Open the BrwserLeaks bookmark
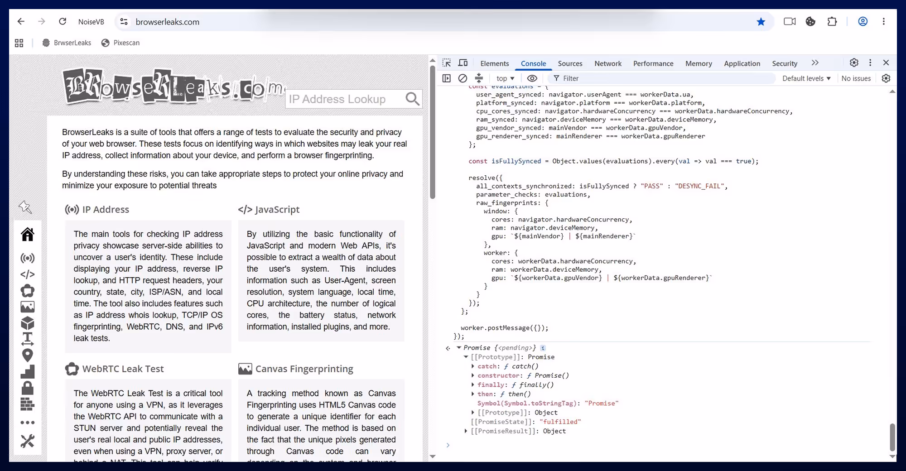 tap(67, 43)
